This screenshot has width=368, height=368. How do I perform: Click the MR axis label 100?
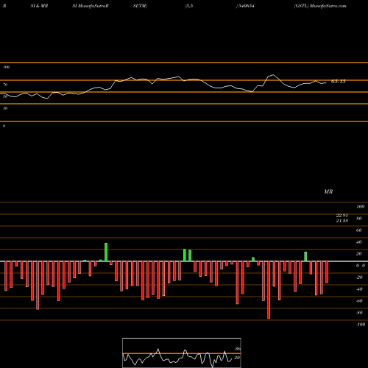point(360,207)
